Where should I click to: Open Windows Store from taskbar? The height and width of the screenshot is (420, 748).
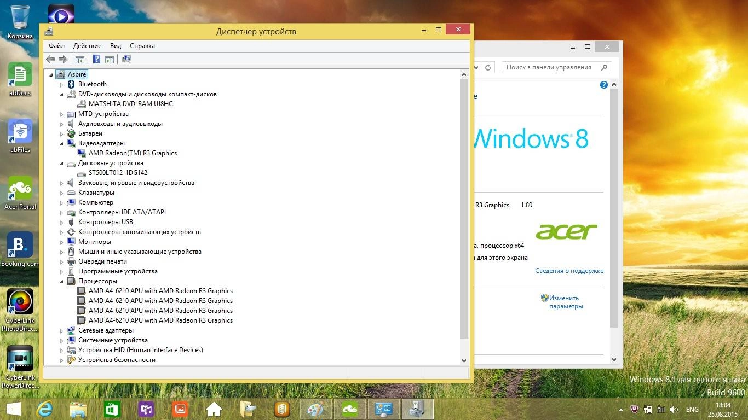tap(112, 409)
